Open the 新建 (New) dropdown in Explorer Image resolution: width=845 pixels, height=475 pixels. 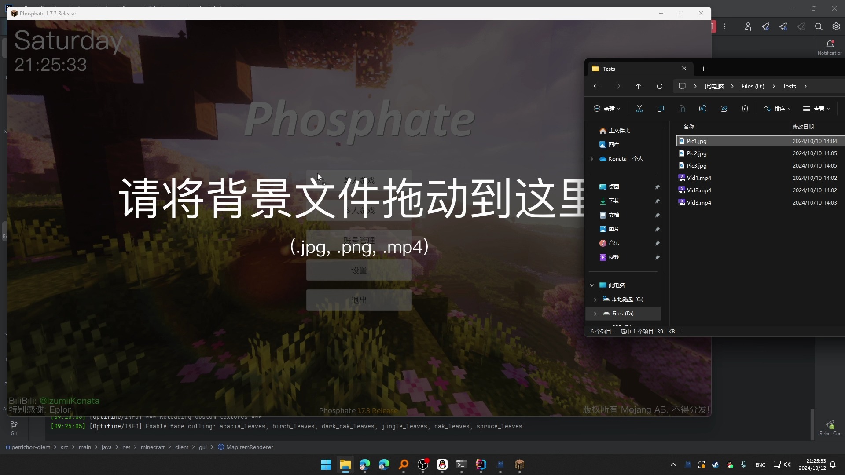[607, 109]
